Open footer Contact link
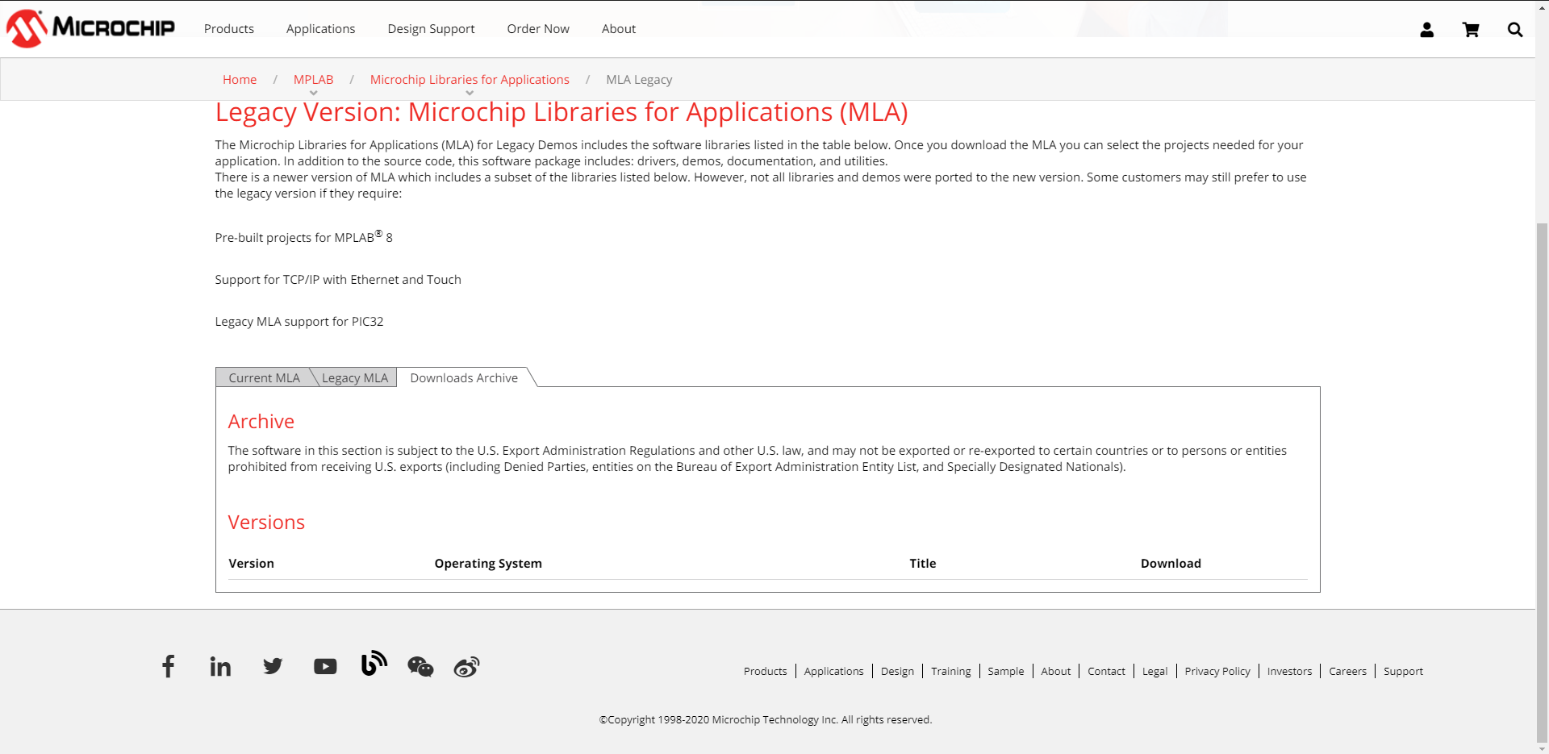Viewport: 1549px width, 754px height. [1106, 671]
